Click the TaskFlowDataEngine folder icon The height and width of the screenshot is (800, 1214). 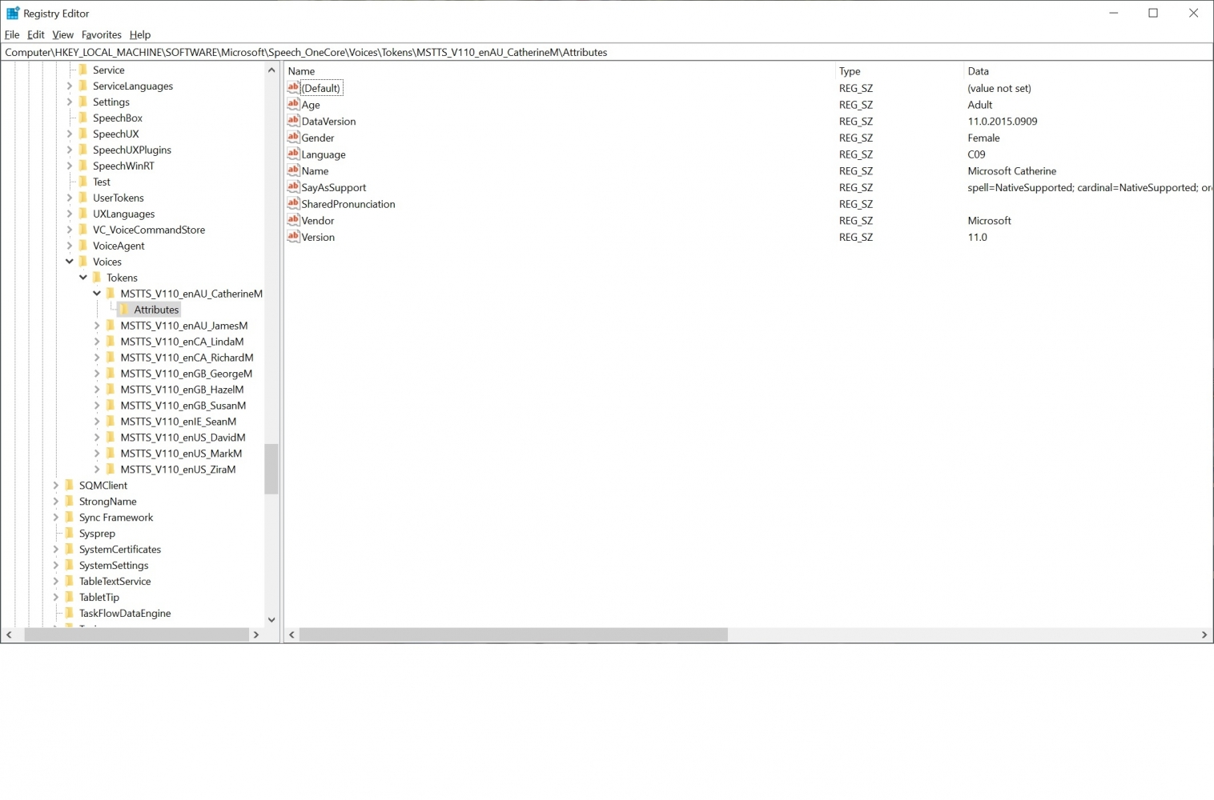[x=70, y=614]
